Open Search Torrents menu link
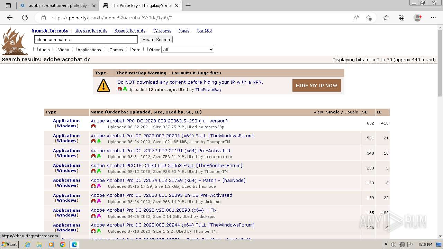Screen dimensions: 443x249 point(50,30)
